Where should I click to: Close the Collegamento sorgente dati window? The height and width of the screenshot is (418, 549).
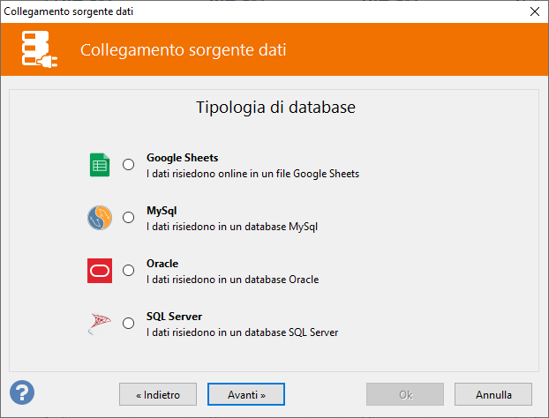[x=535, y=11]
